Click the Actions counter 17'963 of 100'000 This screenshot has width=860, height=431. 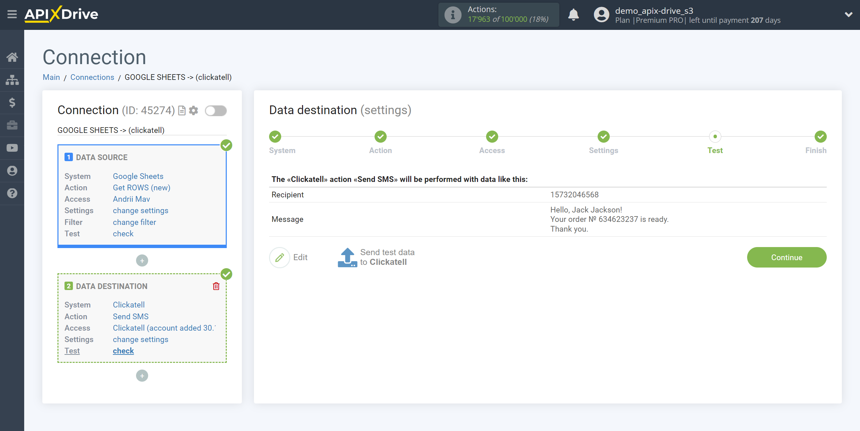click(508, 19)
